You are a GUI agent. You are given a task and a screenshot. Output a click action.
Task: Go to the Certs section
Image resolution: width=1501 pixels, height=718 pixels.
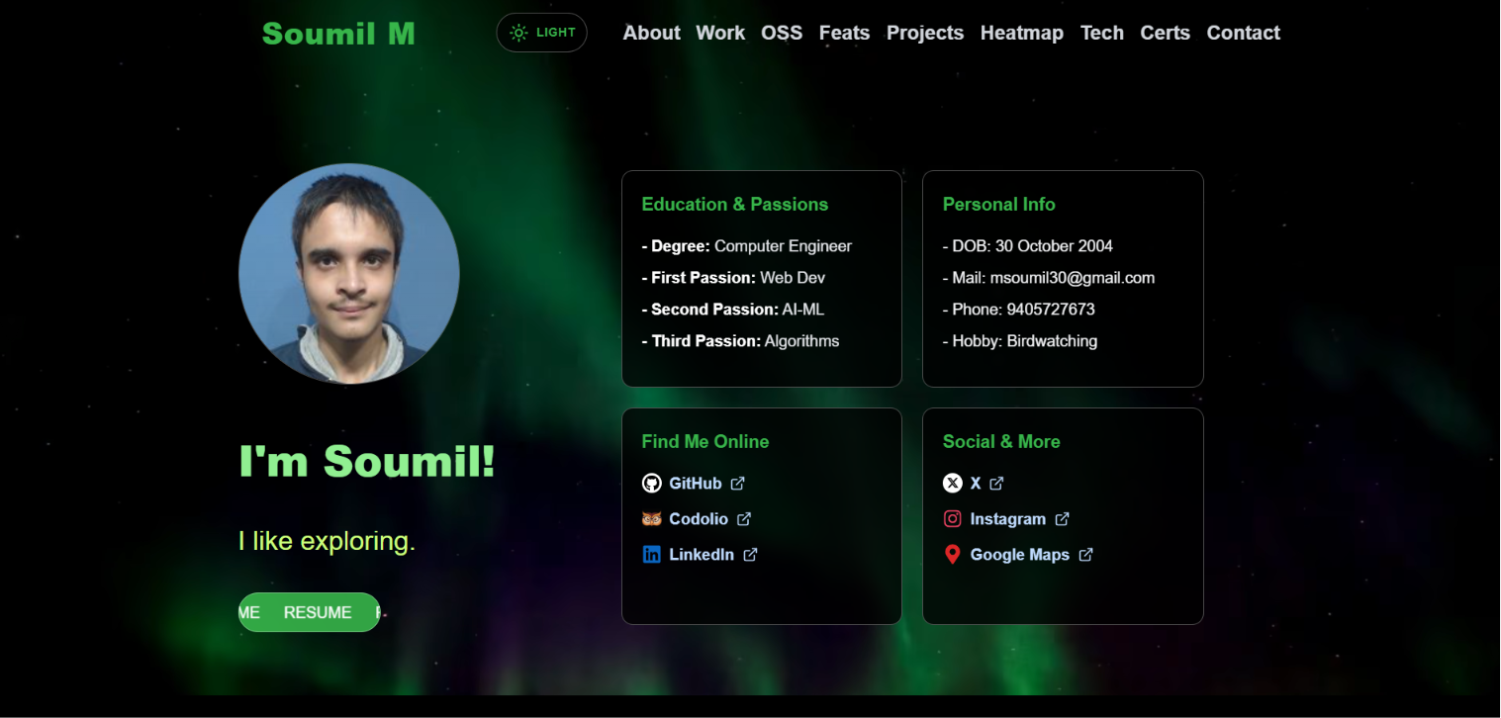[1165, 33]
